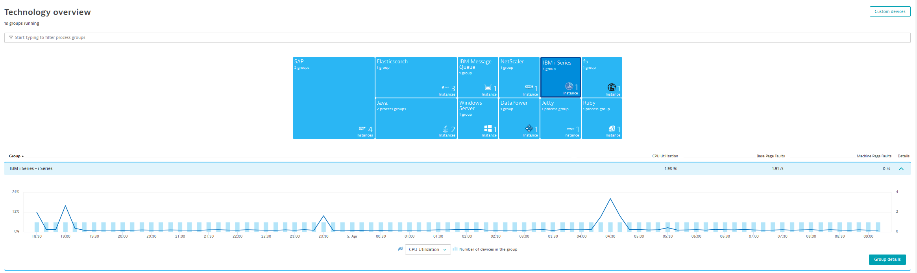
Task: Click the Jetty logo icon
Action: pyautogui.click(x=570, y=129)
